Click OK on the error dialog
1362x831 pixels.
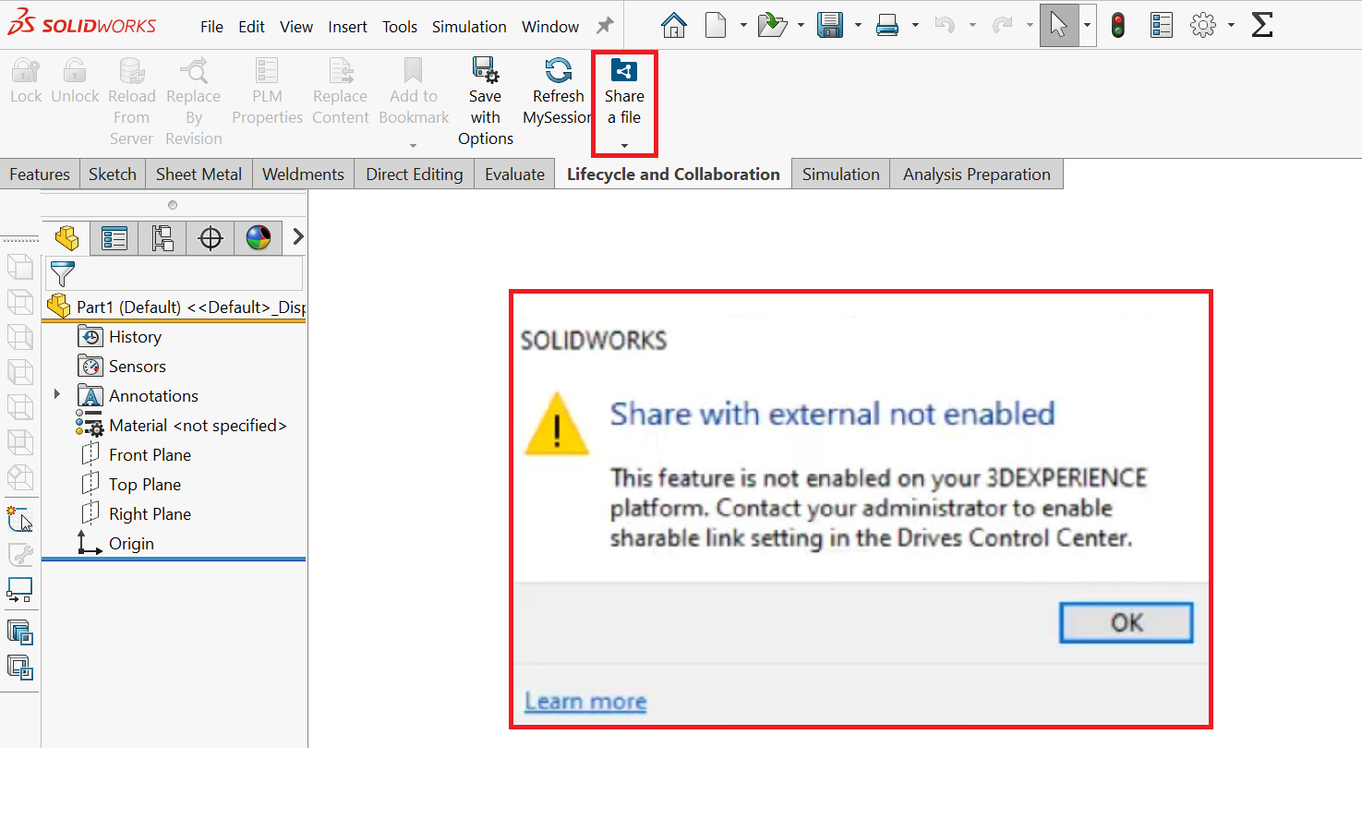(1125, 622)
